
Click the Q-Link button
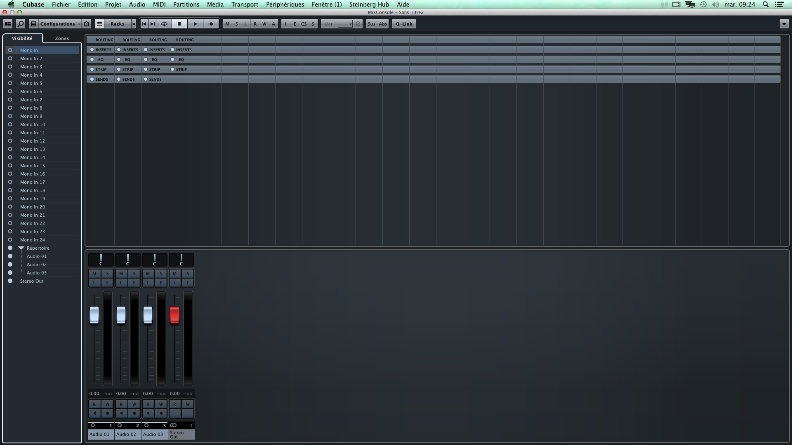[x=404, y=24]
